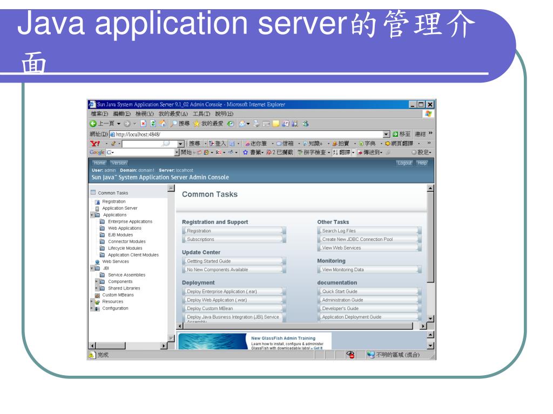Click the 搜尋 magnifier toolbar icon
This screenshot has width=553, height=414.
point(174,123)
